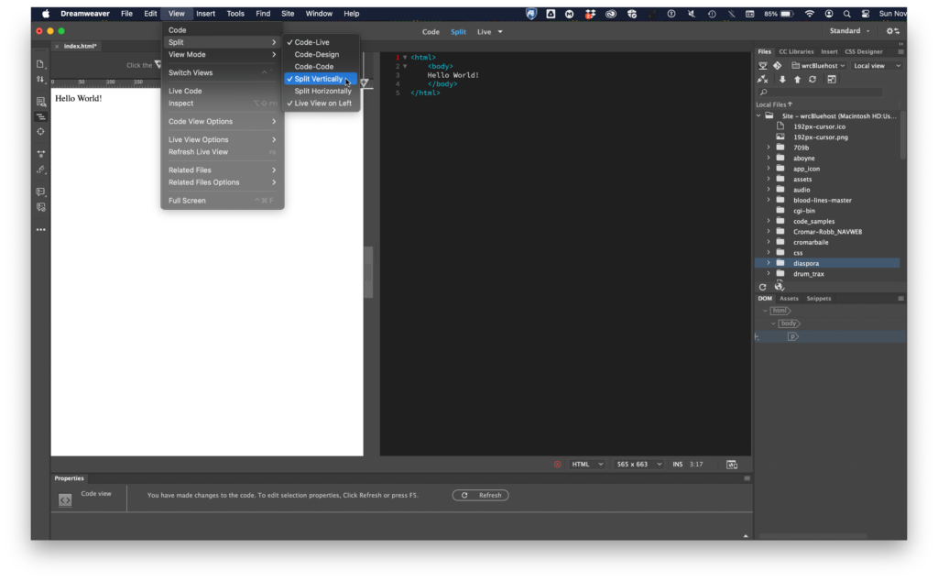The image size is (938, 581).
Task: Click the File Management arrows icon
Action: [x=40, y=80]
